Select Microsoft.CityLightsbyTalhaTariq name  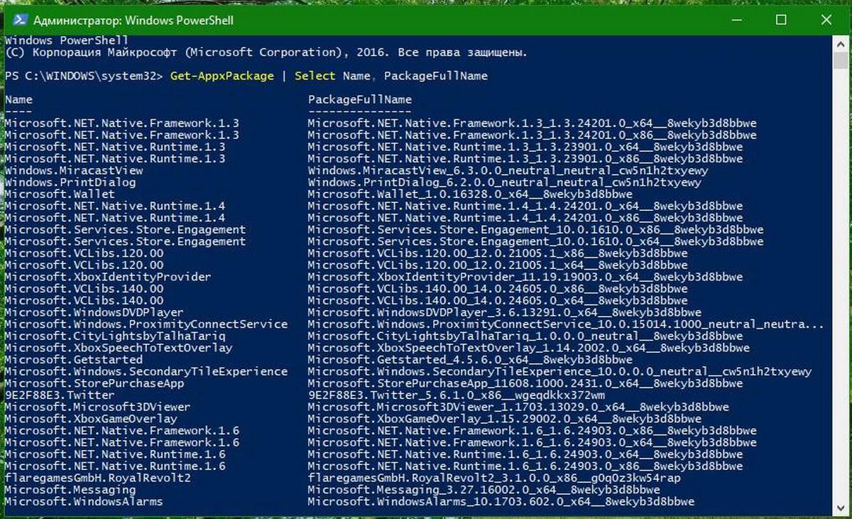click(x=115, y=336)
